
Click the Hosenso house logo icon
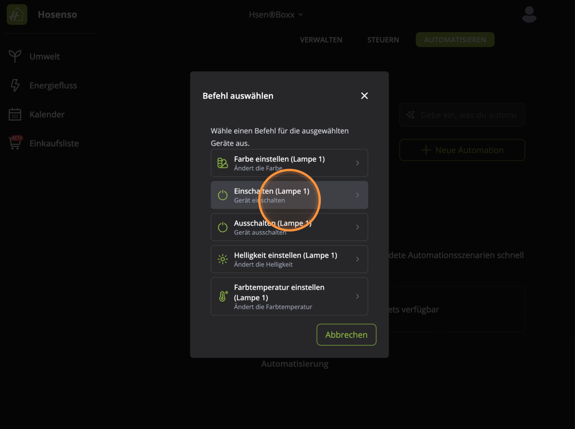point(17,14)
